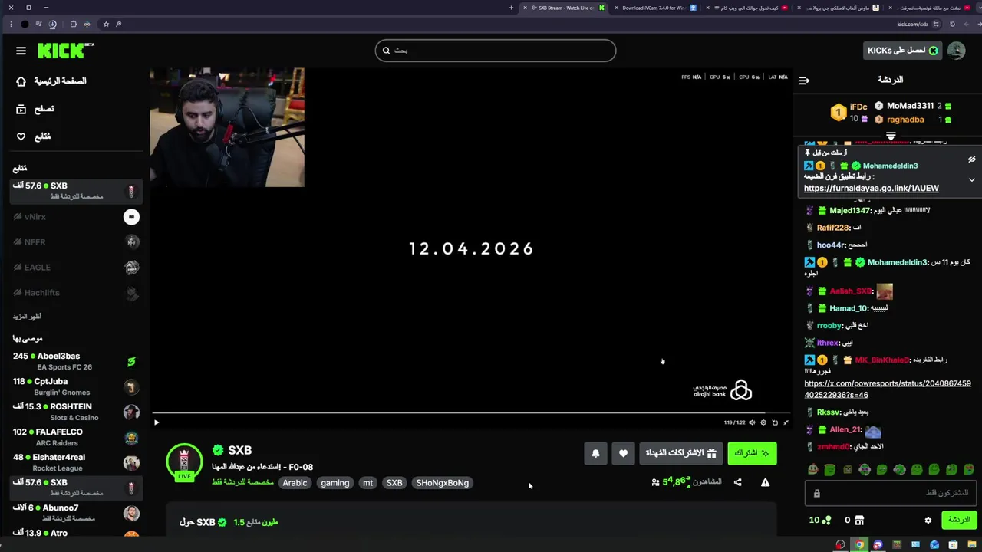The image size is (982, 552).
Task: Open the Following sidebar item
Action: click(x=34, y=136)
